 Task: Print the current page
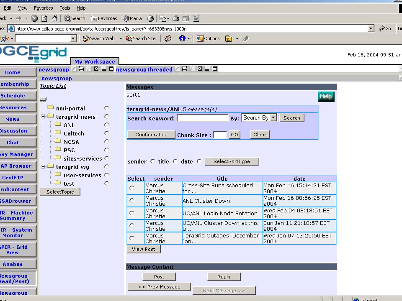point(176,18)
